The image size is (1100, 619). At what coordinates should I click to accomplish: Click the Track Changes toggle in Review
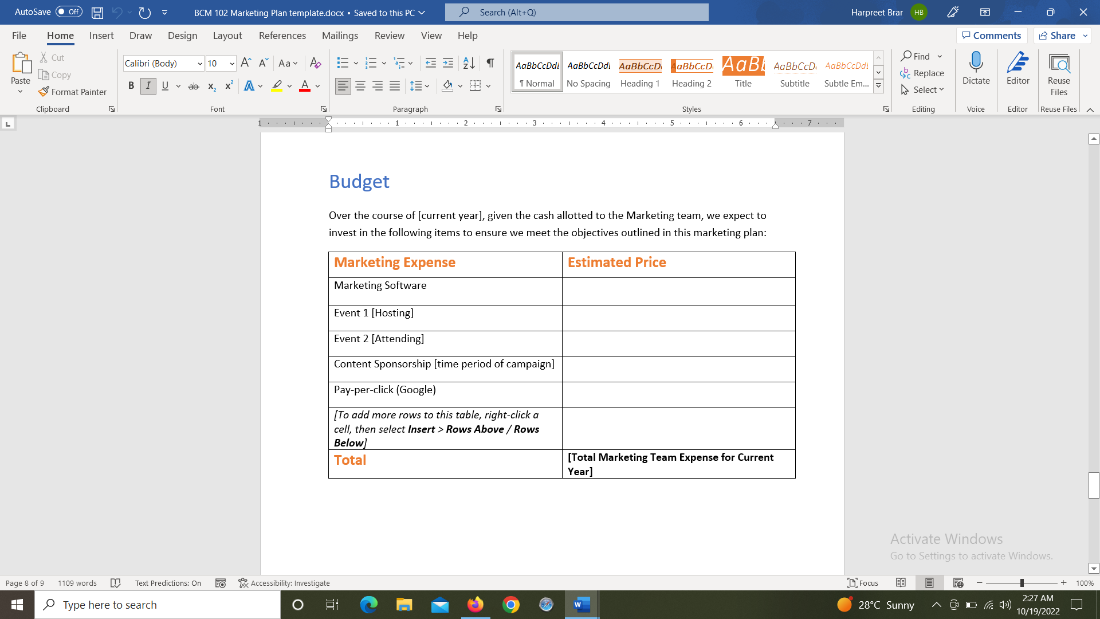[388, 36]
